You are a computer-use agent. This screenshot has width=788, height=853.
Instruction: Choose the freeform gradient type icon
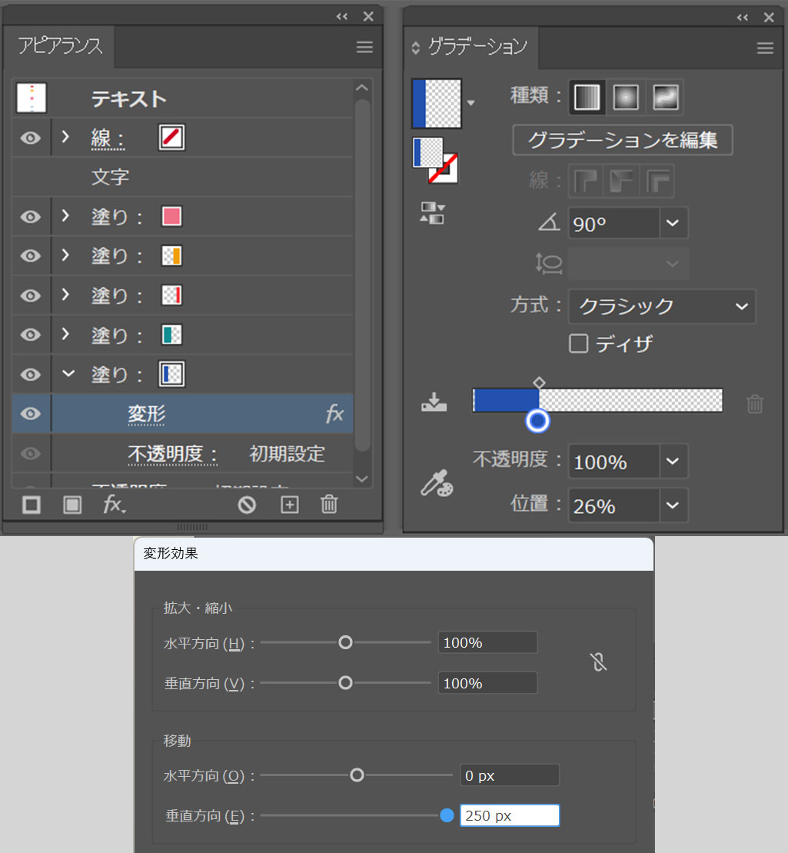pyautogui.click(x=665, y=97)
